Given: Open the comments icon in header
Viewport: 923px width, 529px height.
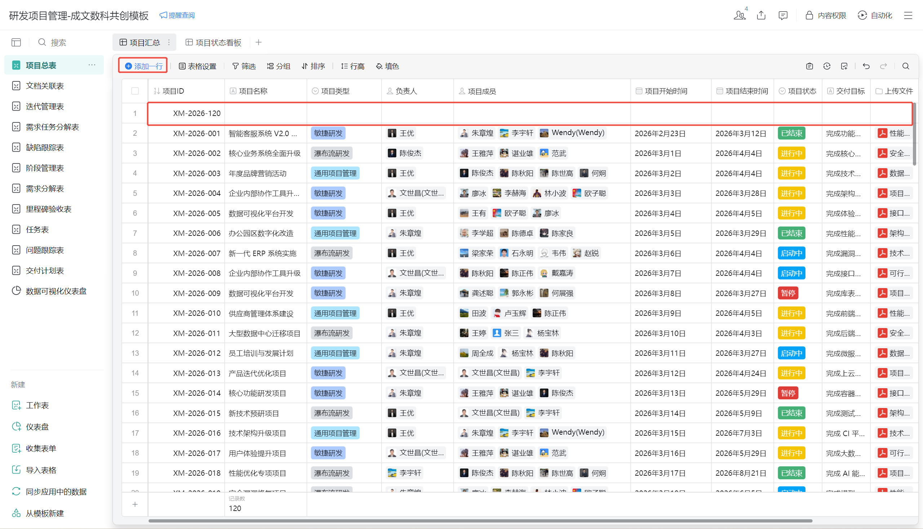Looking at the screenshot, I should pos(783,15).
